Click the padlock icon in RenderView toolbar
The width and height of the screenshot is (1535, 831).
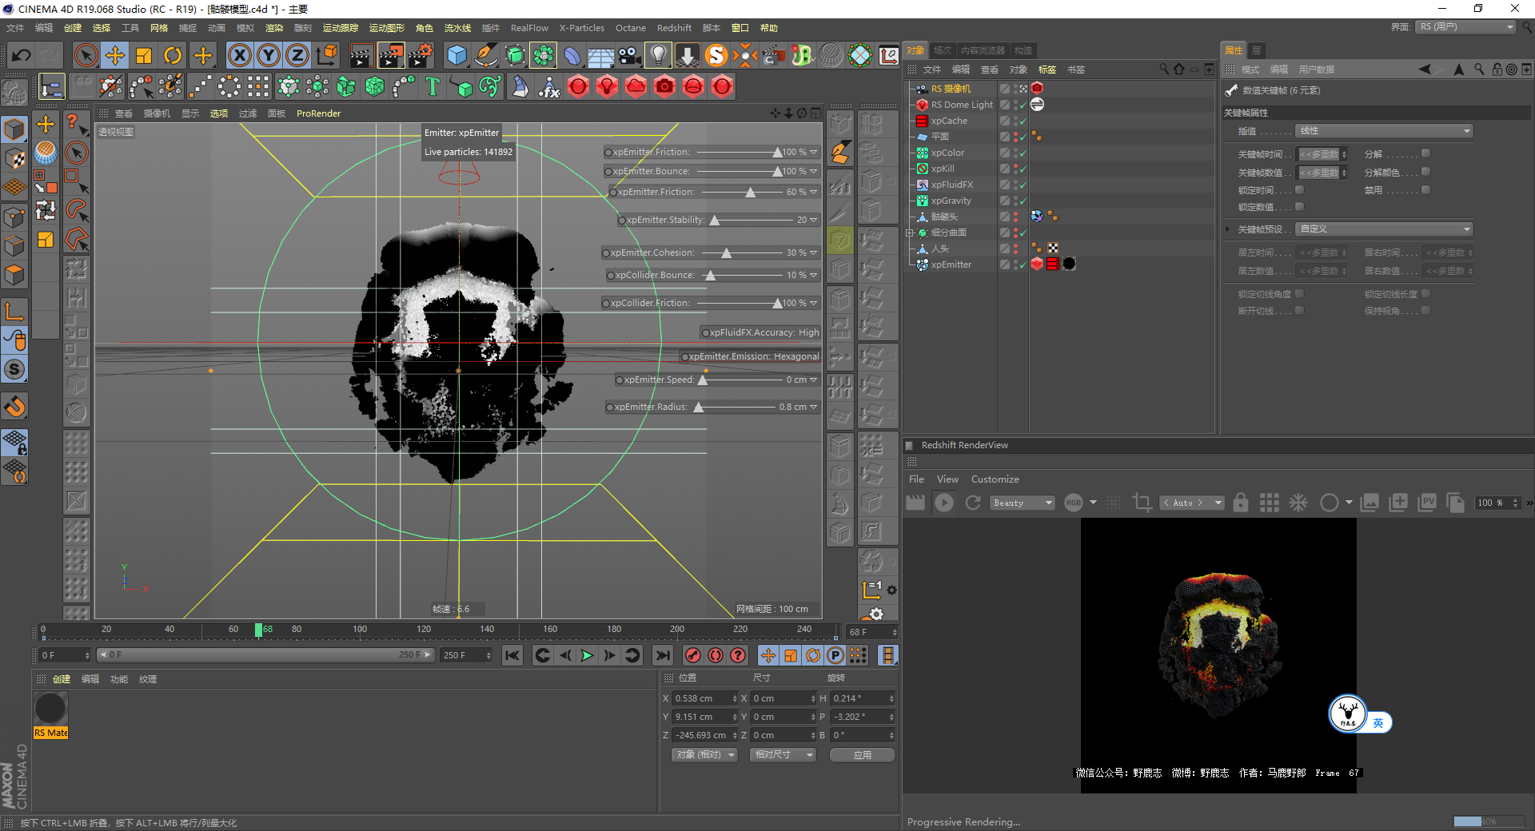pos(1241,503)
